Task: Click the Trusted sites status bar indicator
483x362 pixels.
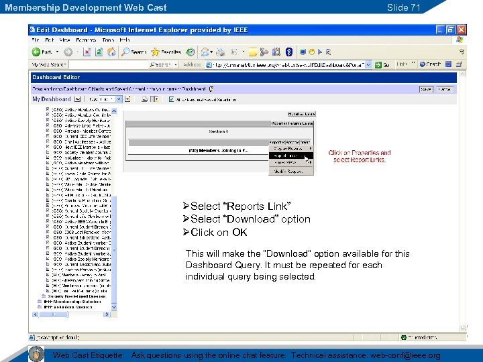Action: [419, 337]
